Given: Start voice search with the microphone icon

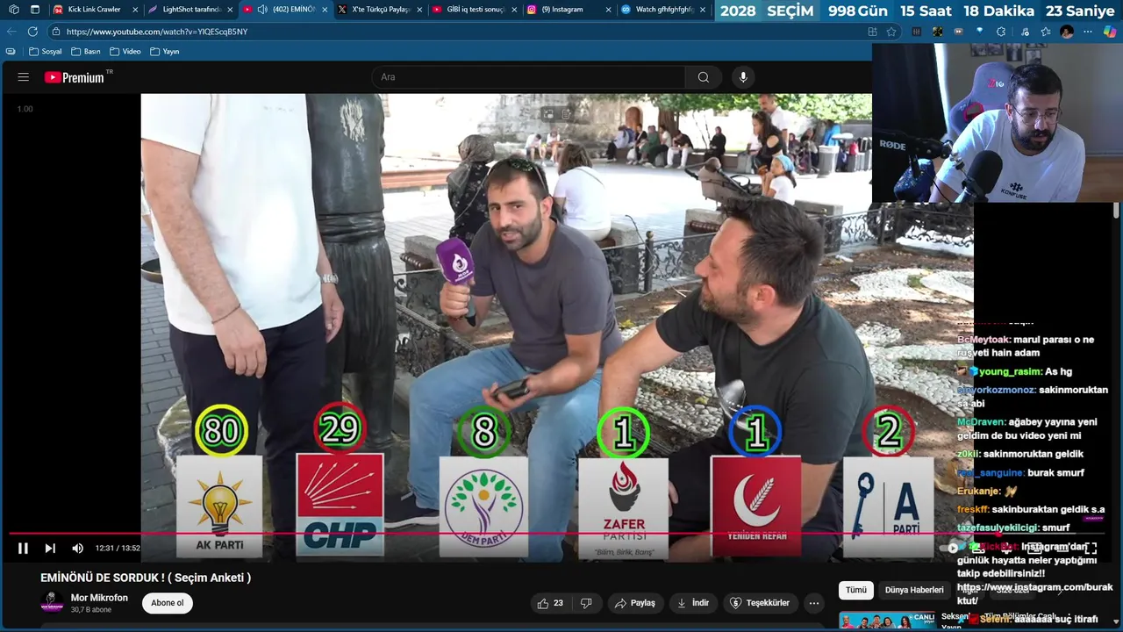Looking at the screenshot, I should pyautogui.click(x=743, y=77).
